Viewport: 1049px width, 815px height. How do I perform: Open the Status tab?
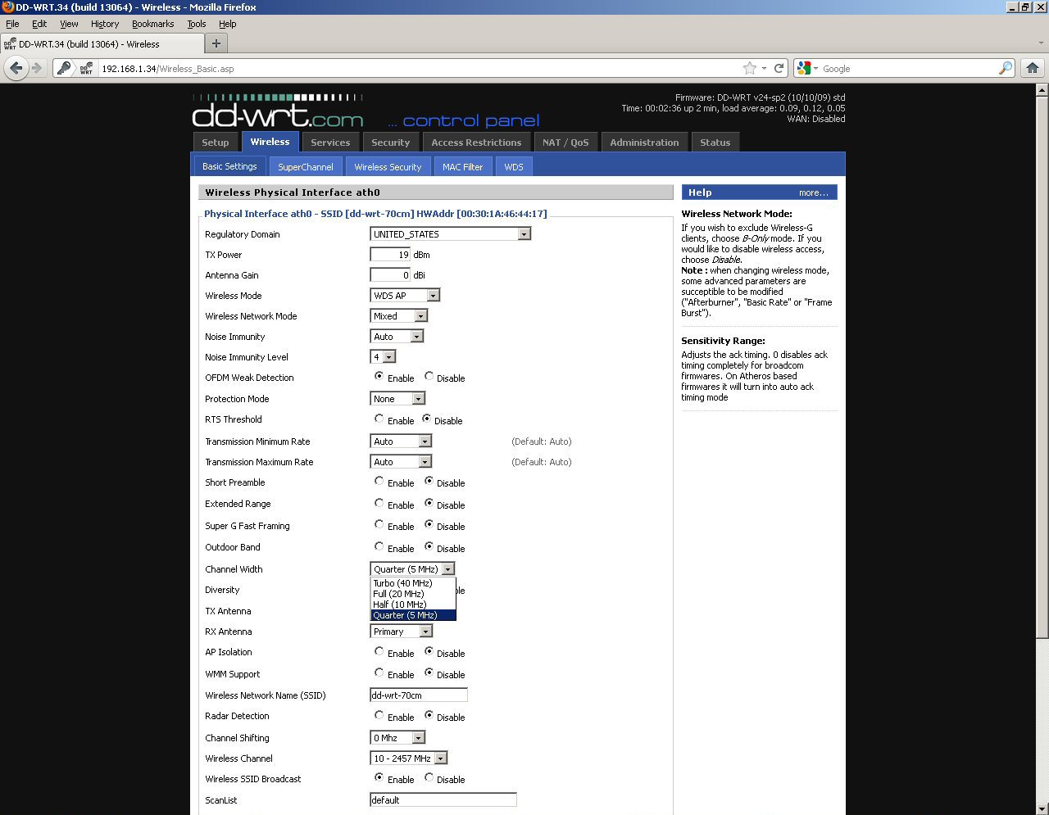pyautogui.click(x=715, y=142)
